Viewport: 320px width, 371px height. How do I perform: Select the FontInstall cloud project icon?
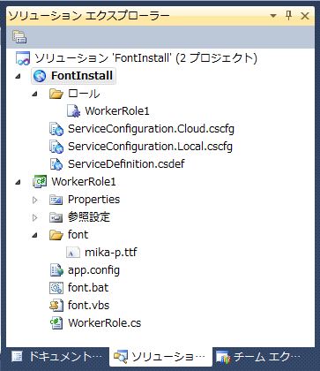(x=40, y=76)
